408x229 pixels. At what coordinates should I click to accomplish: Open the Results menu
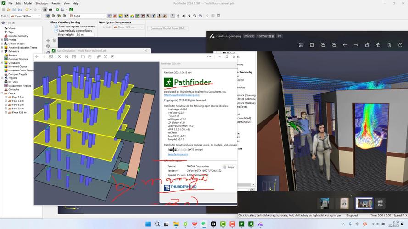click(56, 3)
